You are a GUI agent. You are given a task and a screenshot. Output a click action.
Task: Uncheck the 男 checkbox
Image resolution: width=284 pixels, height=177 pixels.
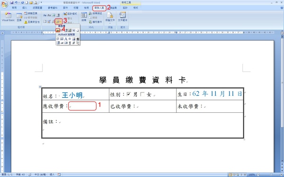tap(129, 94)
